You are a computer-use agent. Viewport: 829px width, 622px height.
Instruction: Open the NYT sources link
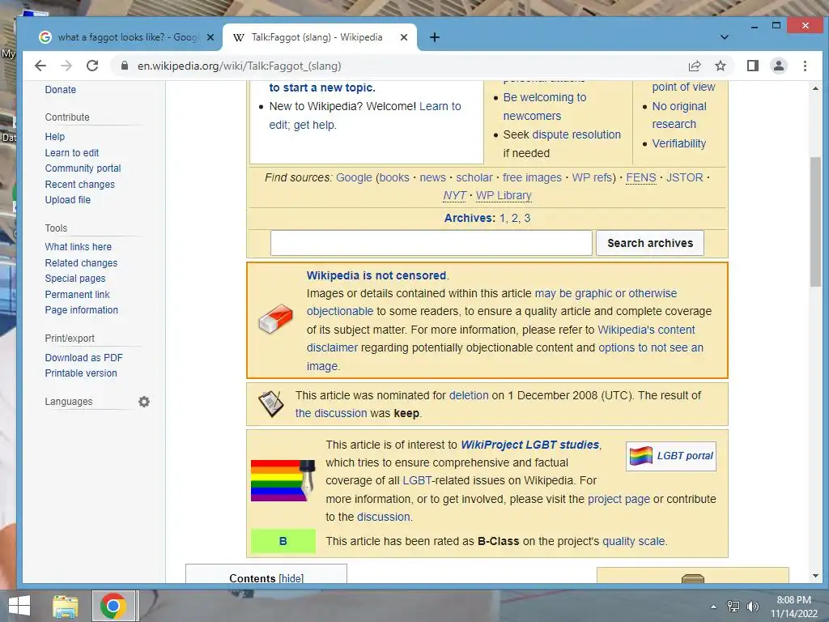pos(455,196)
